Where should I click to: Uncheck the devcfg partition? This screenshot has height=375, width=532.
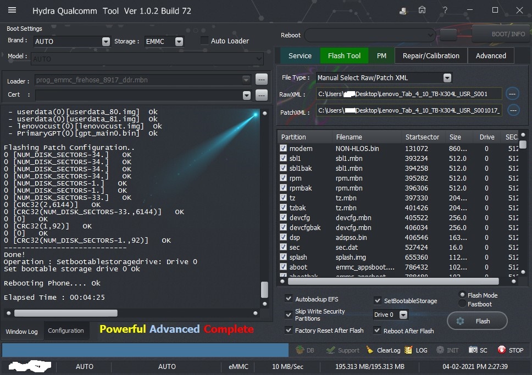pyautogui.click(x=283, y=217)
